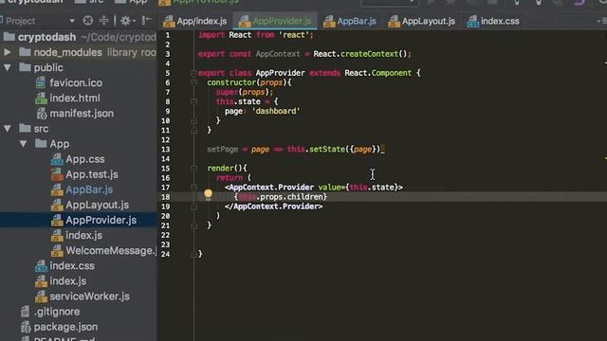Select AppBar.js in the project tree
Viewport: 607px width, 341px height.
pyautogui.click(x=89, y=189)
